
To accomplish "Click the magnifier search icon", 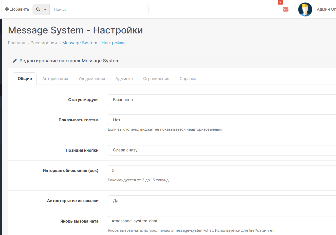I will pyautogui.click(x=38, y=9).
